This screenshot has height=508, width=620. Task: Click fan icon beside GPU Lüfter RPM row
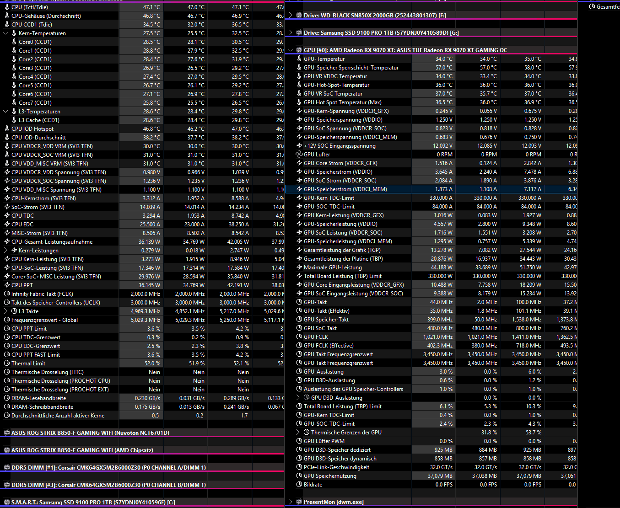[x=299, y=155]
